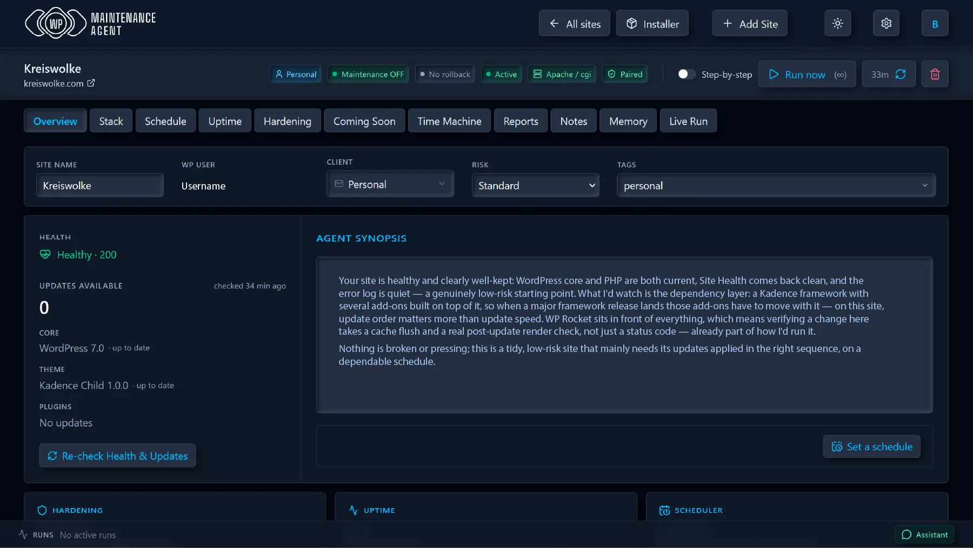Click the Runs activity icon in status bar
Screen dimensions: 973x548
tap(23, 535)
